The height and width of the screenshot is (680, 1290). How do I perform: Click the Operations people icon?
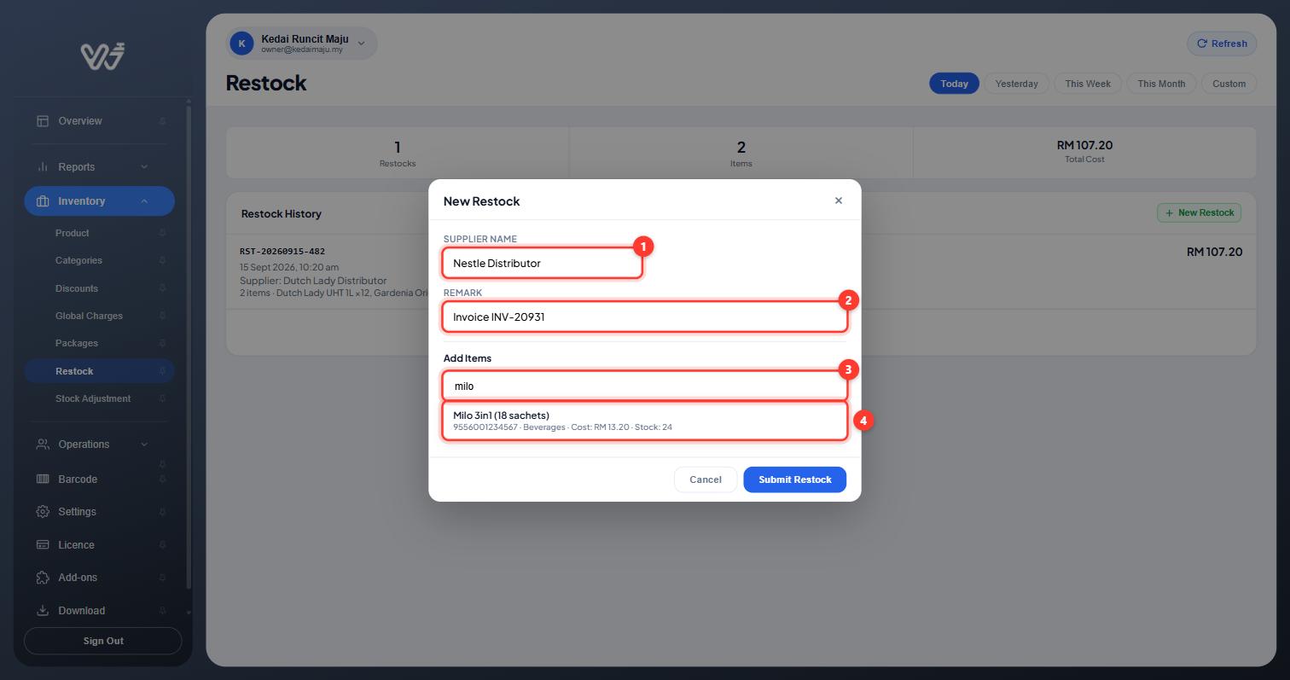click(x=43, y=445)
